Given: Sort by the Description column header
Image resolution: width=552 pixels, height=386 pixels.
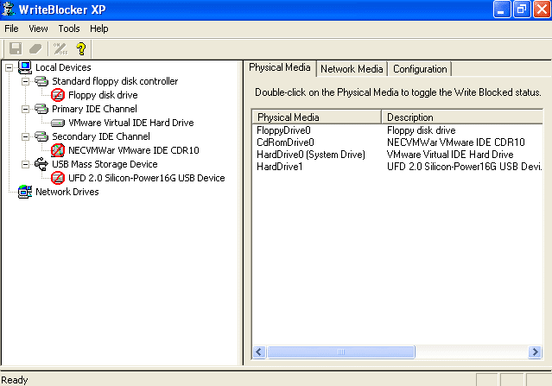Looking at the screenshot, I should pos(462,117).
